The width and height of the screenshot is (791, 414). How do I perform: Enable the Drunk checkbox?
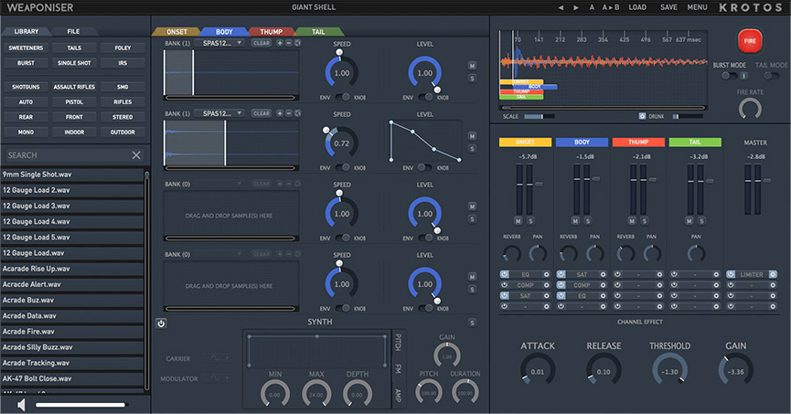click(x=642, y=116)
